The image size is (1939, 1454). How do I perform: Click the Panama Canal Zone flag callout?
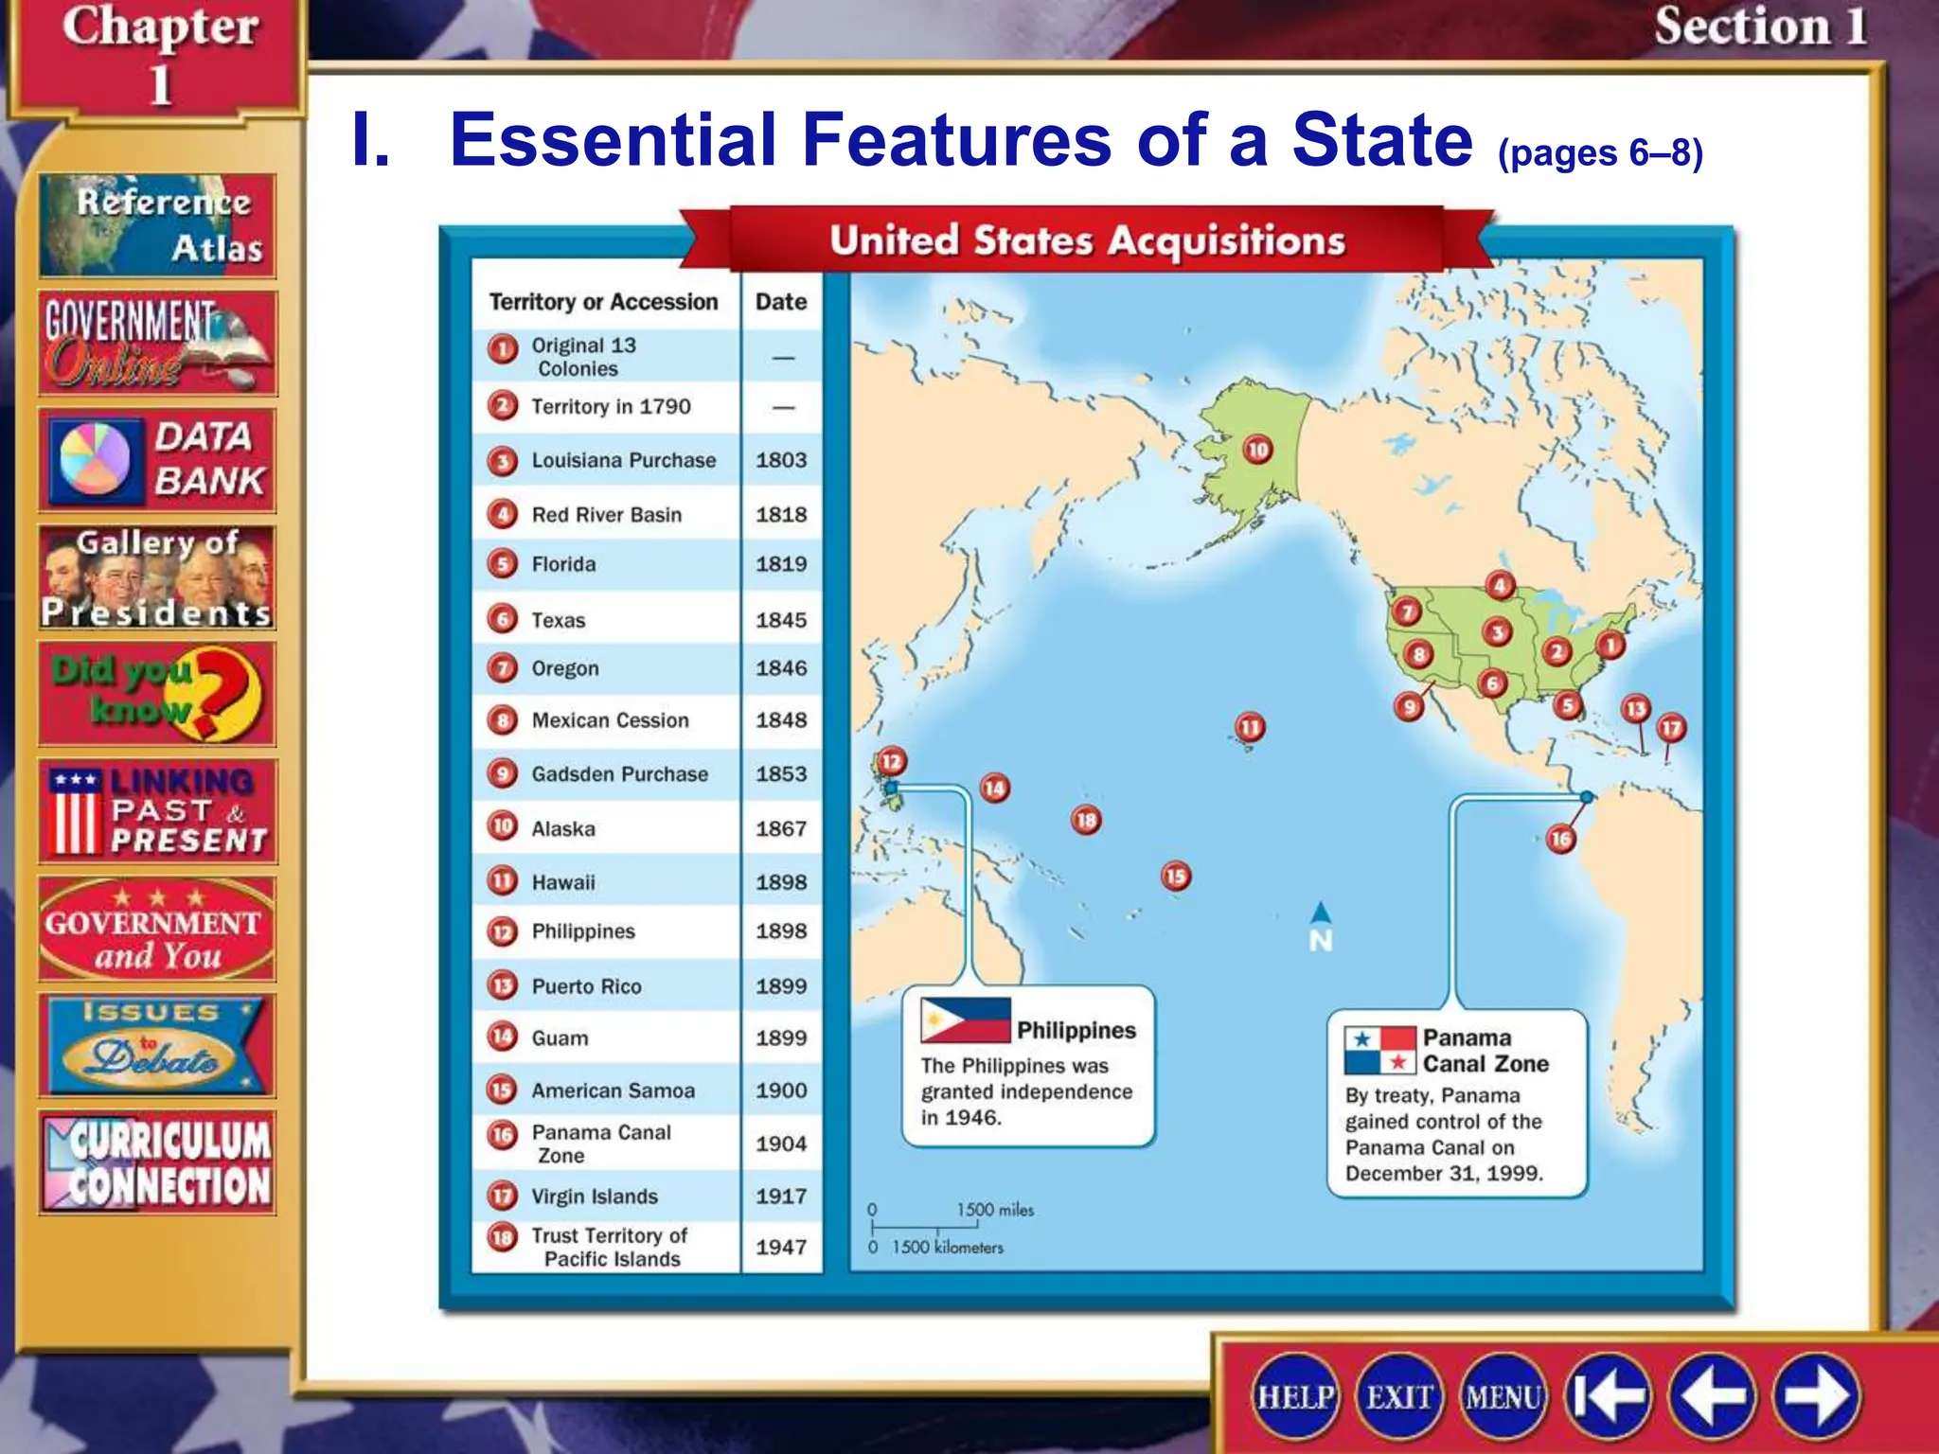[1380, 1051]
